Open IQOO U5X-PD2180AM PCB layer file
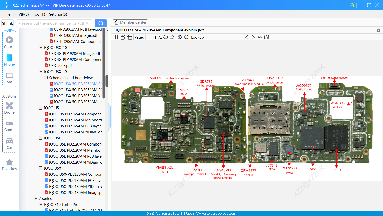 click(x=75, y=180)
